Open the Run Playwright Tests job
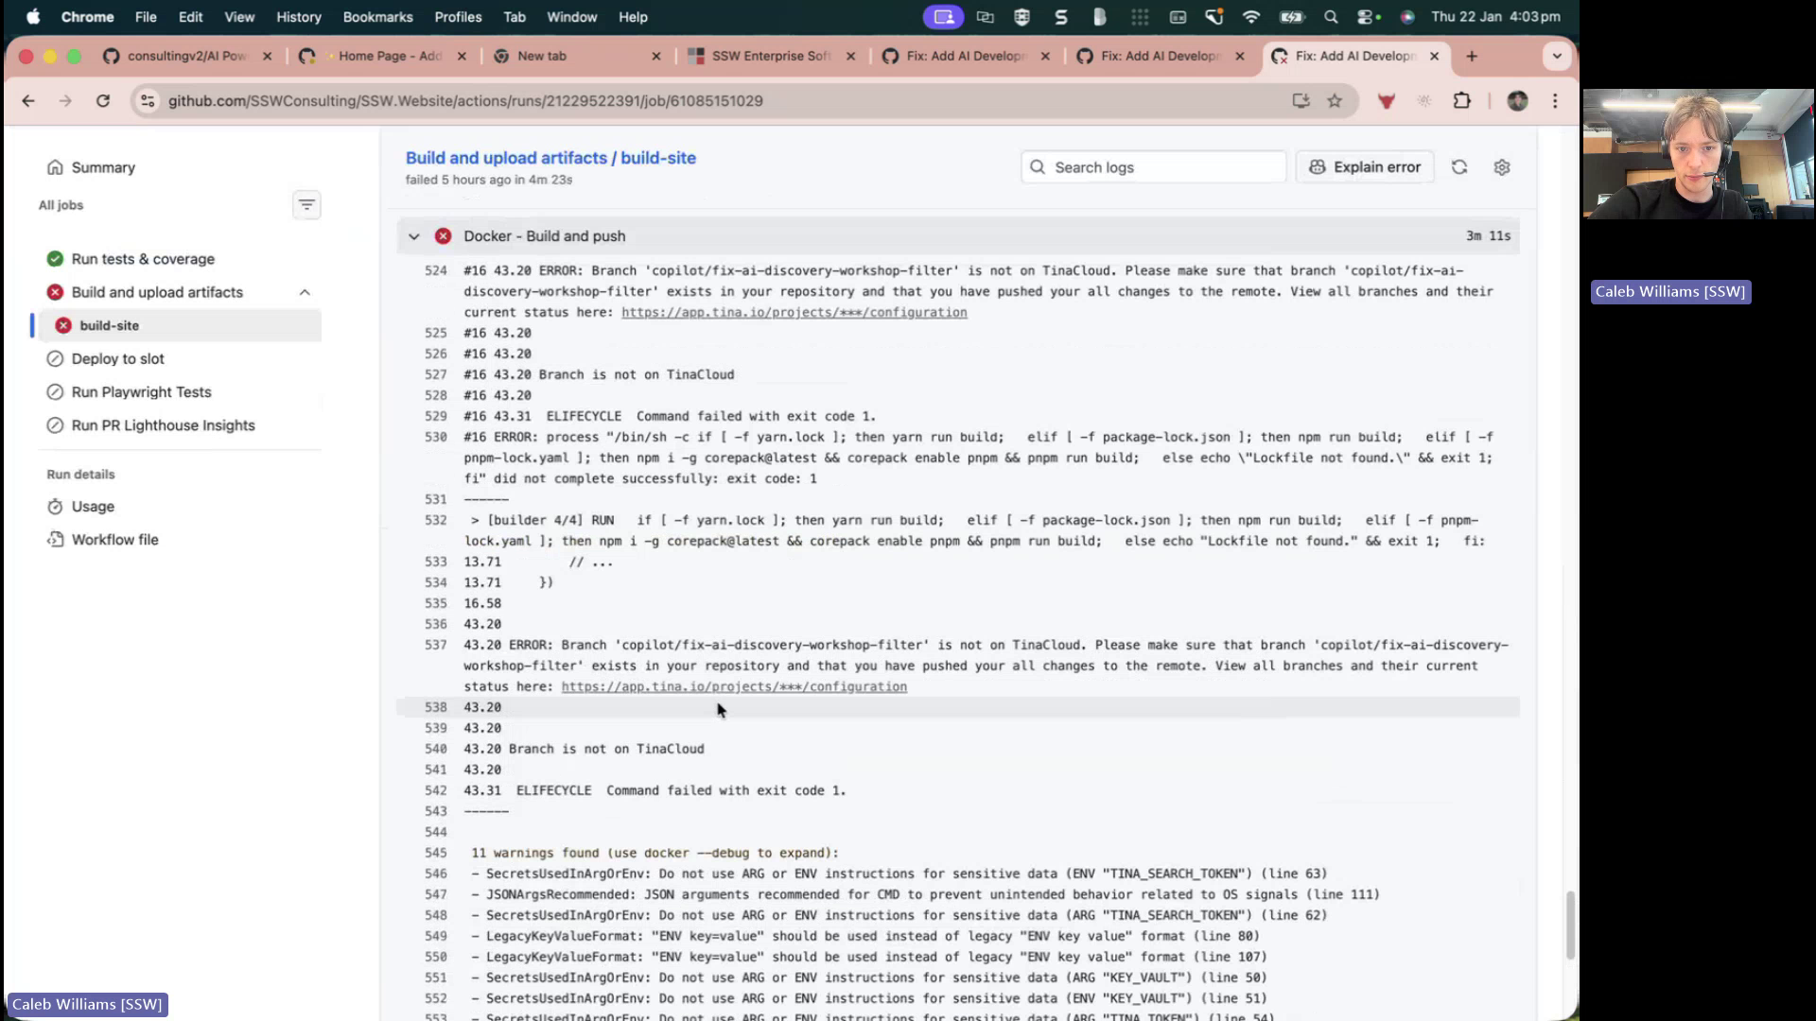 (140, 391)
